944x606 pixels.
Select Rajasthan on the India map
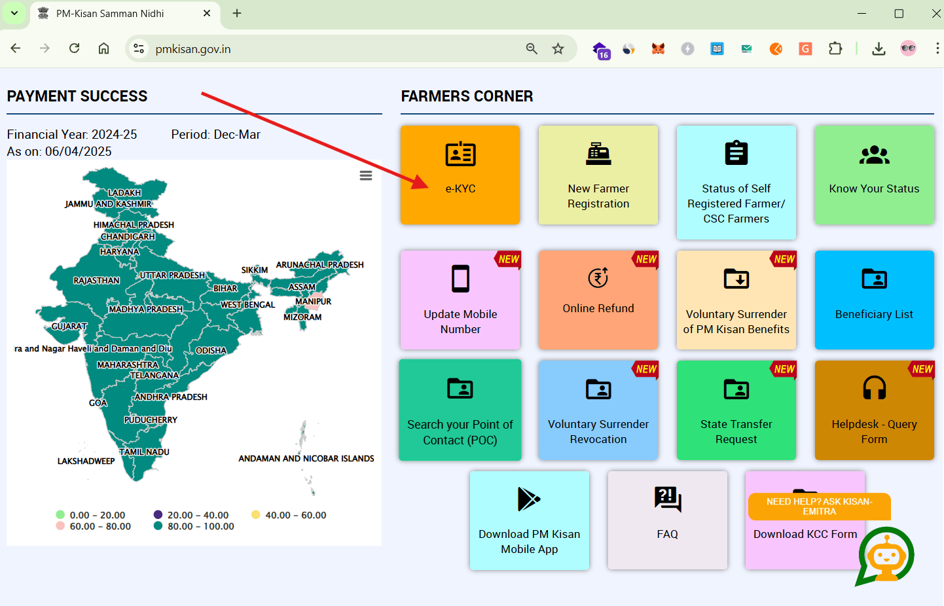tap(96, 281)
